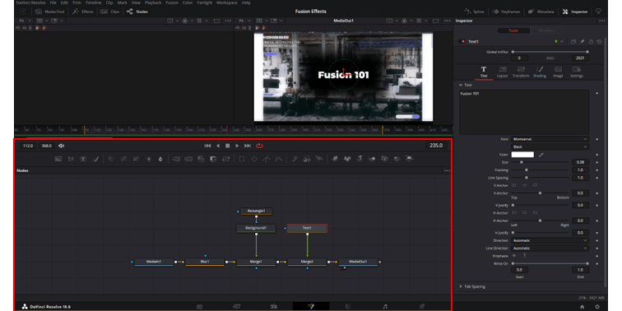The width and height of the screenshot is (622, 311).
Task: Open the Fusion page icon in the bottom bar
Action: click(x=311, y=306)
